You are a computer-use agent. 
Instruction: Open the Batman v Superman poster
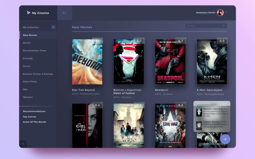pos(129,62)
